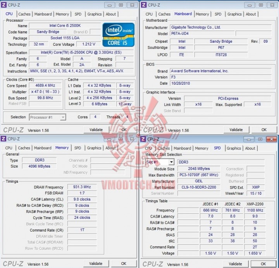Click the PC3-10700F (667 MHz) bandwidth field

pos(199,175)
